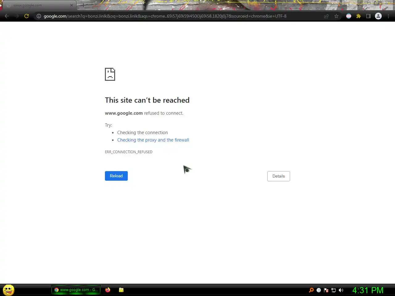Viewport: 395px width, 296px height.
Task: Click the 4:31 PM clock
Action: coord(368,290)
